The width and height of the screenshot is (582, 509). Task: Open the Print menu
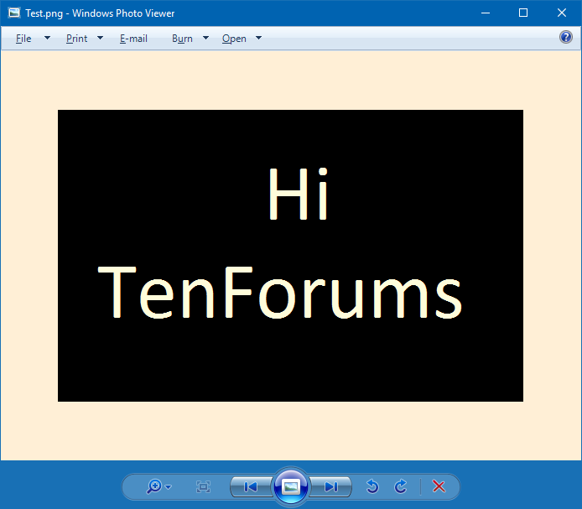click(x=76, y=39)
